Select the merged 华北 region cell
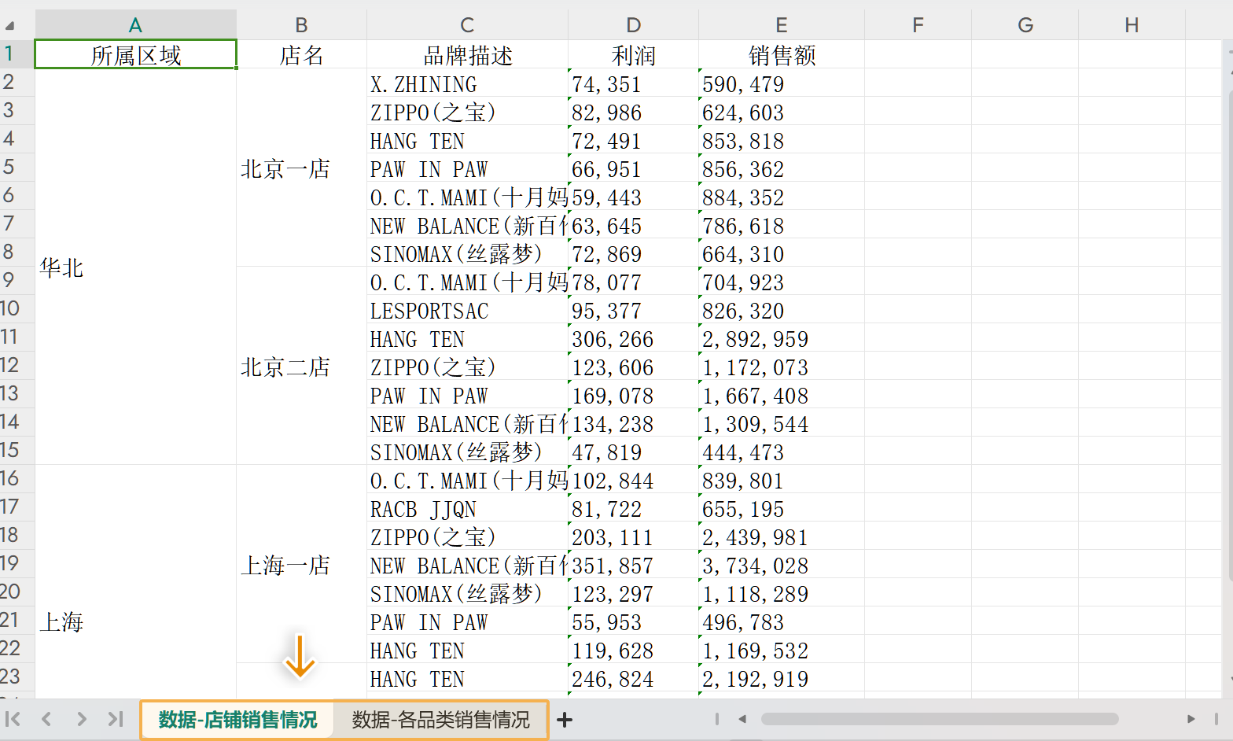Viewport: 1233px width, 741px height. (x=135, y=267)
